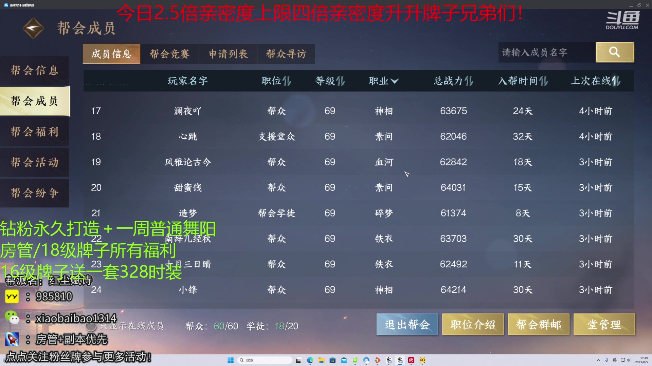Open 帮会福利 side menu

(34, 131)
